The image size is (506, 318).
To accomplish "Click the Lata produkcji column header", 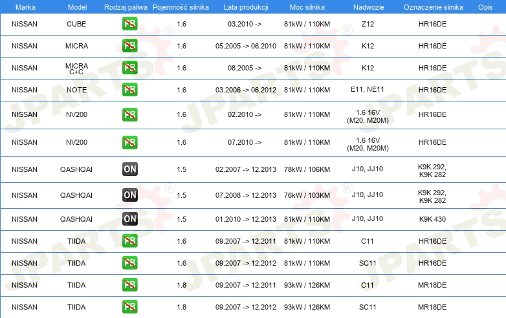I will click(x=246, y=7).
